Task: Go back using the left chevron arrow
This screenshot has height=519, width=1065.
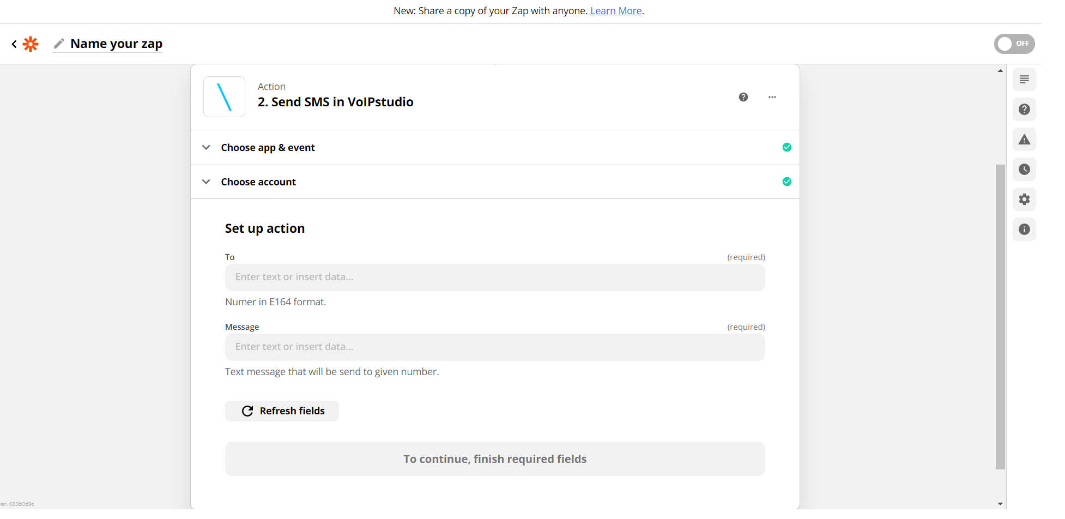Action: tap(14, 44)
